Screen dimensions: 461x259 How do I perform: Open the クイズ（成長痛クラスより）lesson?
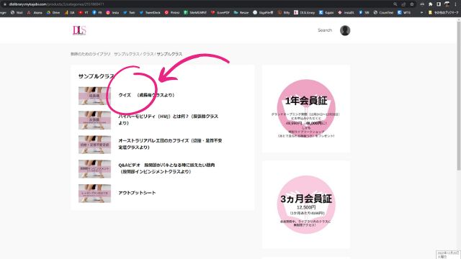tap(146, 95)
